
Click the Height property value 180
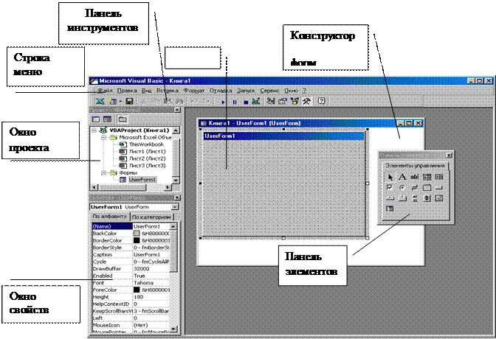click(151, 297)
